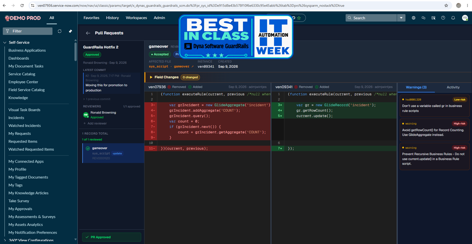The height and width of the screenshot is (244, 472).
Task: Open the browser profile avatar
Action: click(458, 6)
